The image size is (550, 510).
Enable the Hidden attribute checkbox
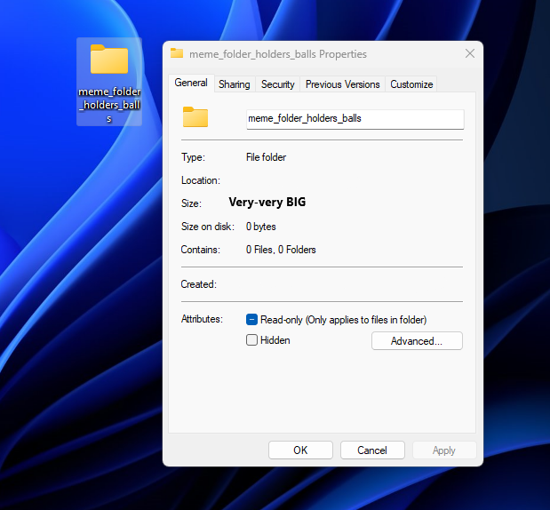coord(251,340)
